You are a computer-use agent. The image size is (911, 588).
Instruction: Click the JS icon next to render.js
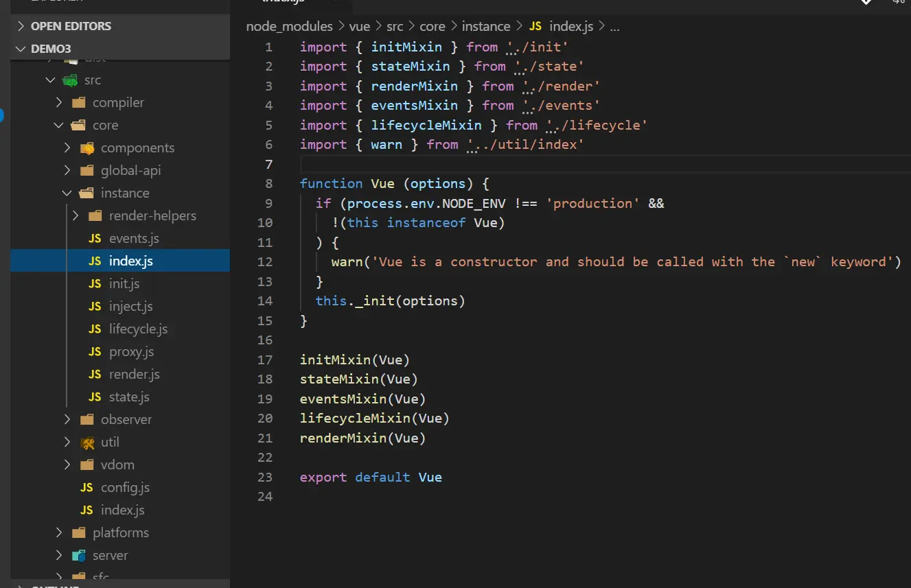coord(95,375)
